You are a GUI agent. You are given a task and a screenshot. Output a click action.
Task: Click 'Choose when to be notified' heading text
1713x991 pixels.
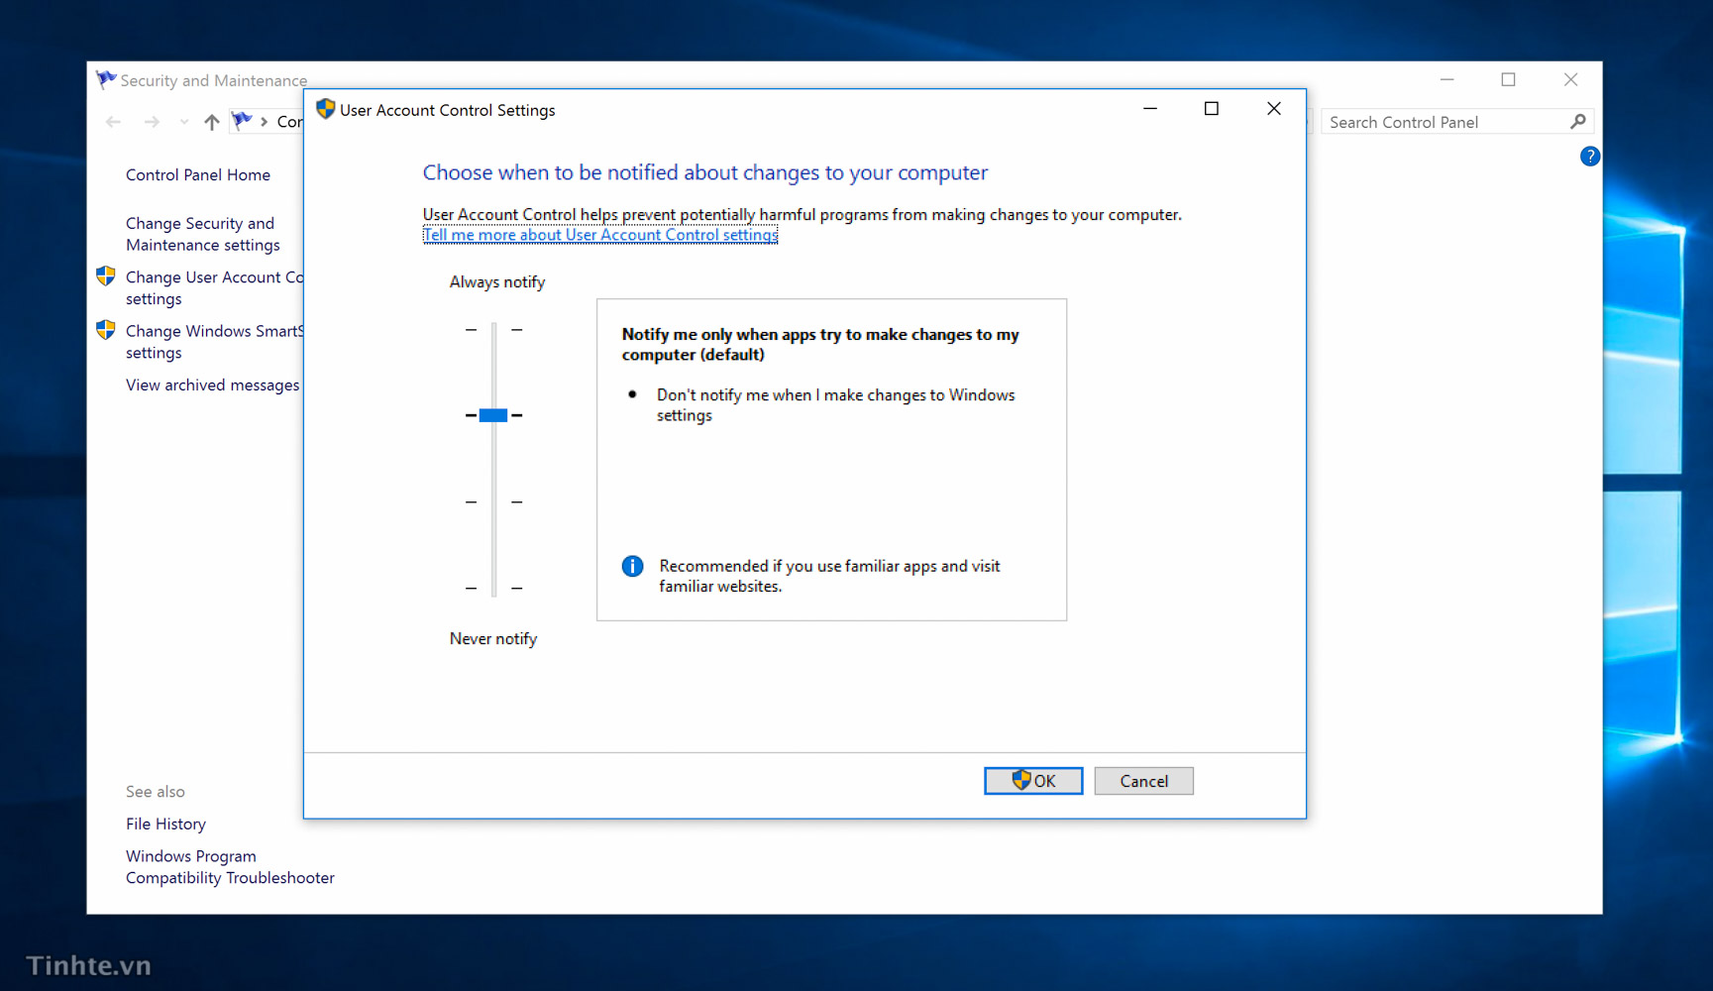pos(705,172)
